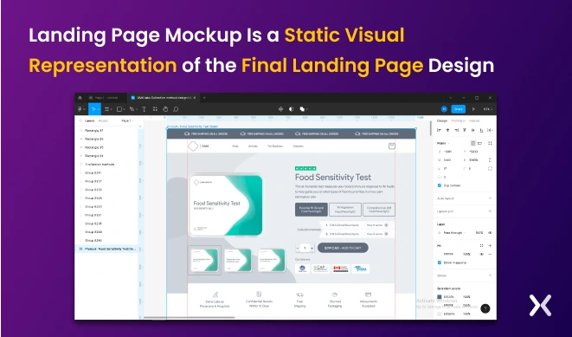Click the Present play icon
This screenshot has height=337, width=572.
[x=473, y=109]
